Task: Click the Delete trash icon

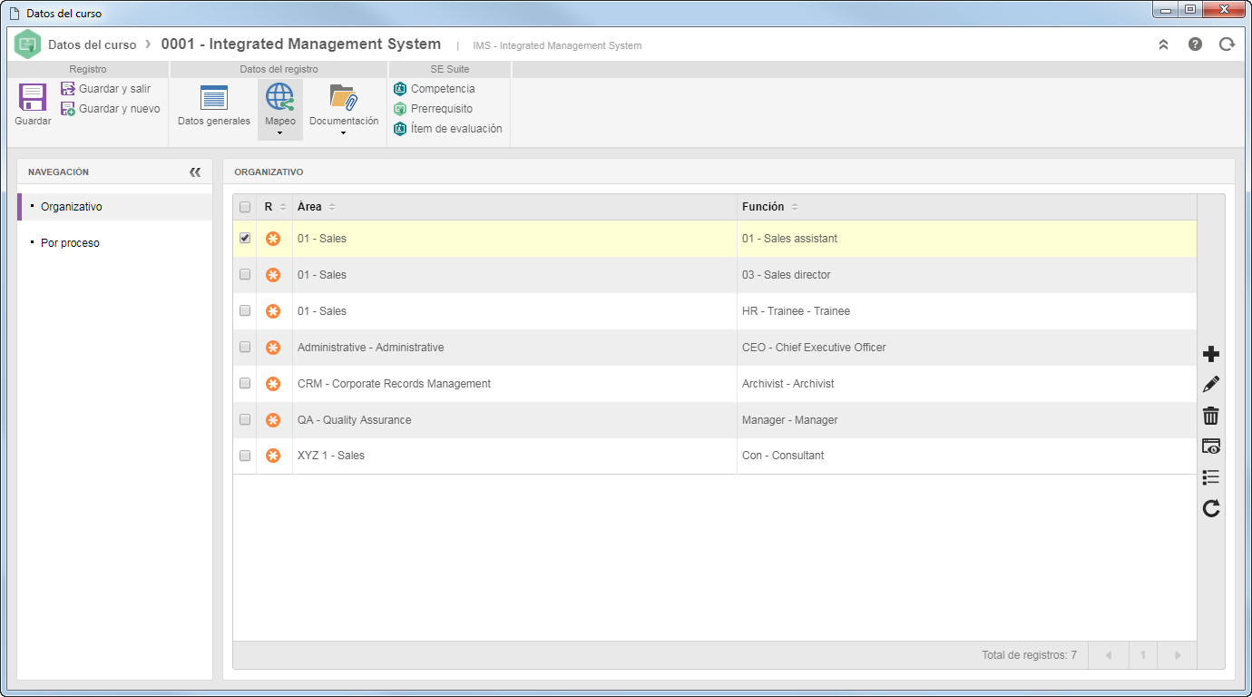Action: 1210,416
